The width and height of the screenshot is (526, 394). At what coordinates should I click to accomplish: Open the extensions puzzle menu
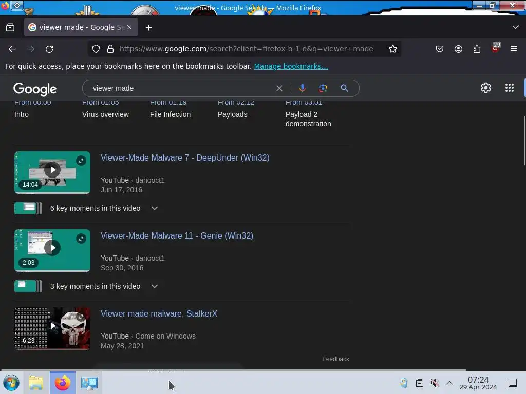point(477,49)
